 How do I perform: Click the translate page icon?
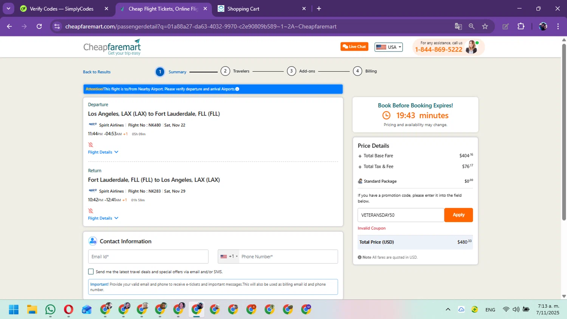coord(458,26)
